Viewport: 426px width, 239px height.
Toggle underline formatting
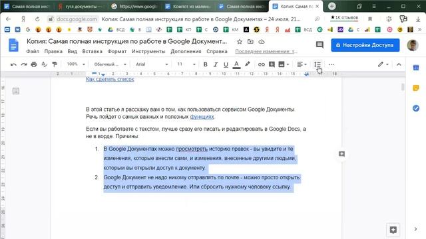tap(226, 64)
